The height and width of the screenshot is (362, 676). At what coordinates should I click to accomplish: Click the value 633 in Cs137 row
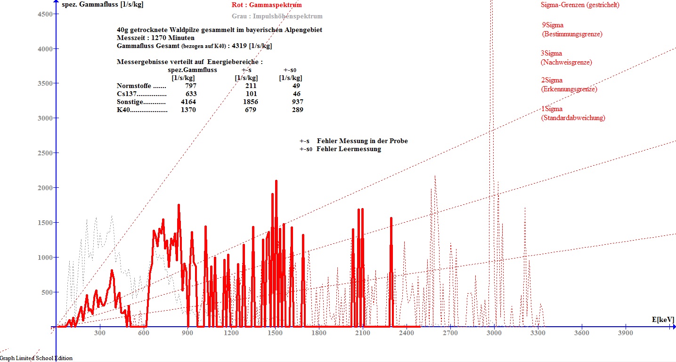click(191, 94)
